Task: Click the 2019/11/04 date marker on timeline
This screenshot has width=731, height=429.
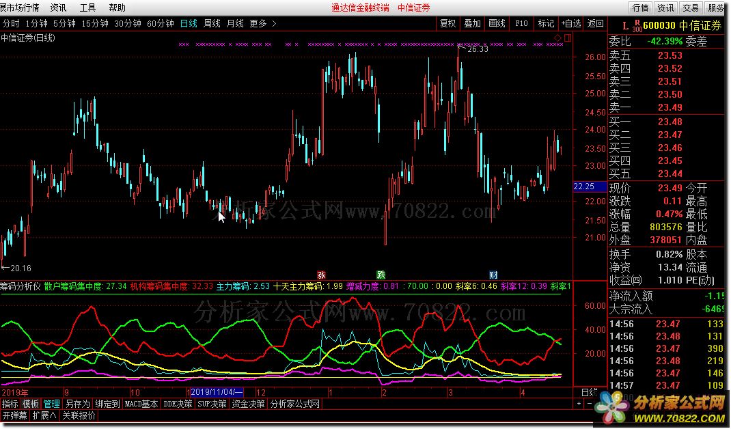Action: (217, 392)
